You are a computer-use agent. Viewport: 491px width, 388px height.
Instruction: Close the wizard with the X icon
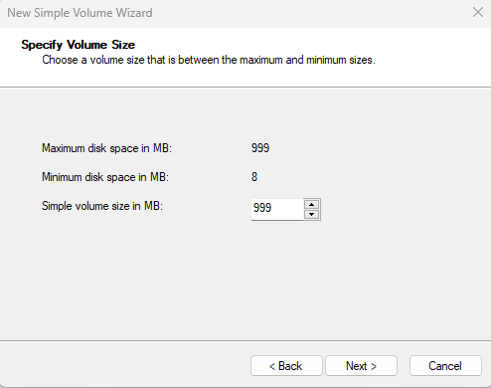(x=478, y=13)
